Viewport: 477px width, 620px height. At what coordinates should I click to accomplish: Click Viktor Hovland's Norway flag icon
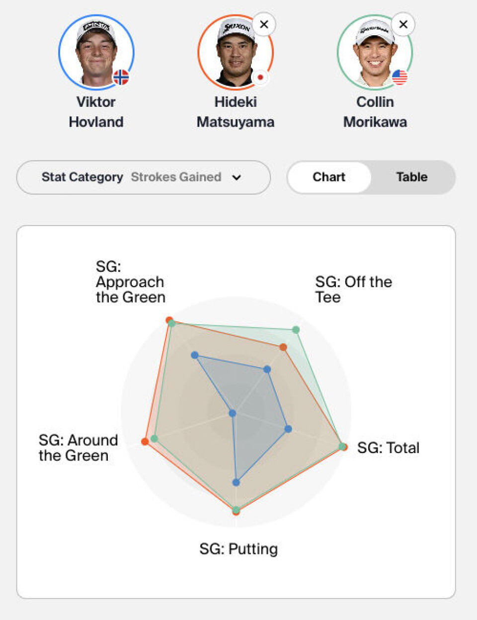[x=121, y=77]
